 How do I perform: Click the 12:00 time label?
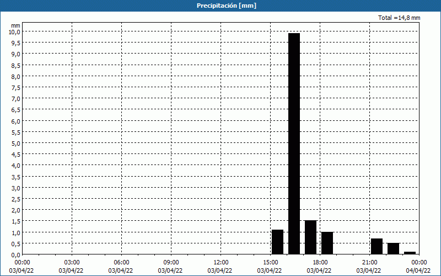coord(221,263)
